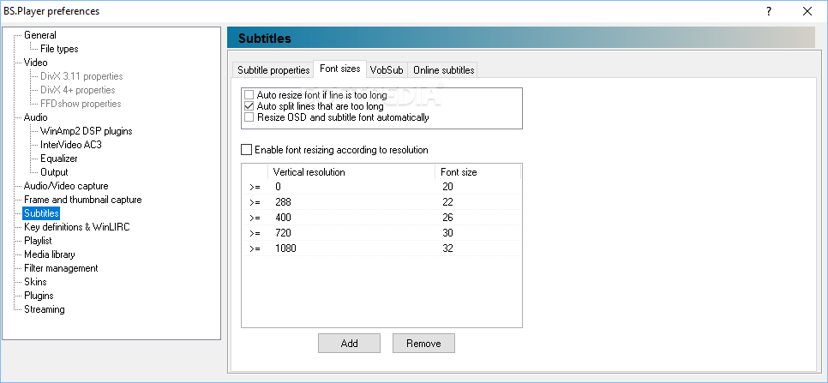Switch to VobSub tab

coord(387,70)
